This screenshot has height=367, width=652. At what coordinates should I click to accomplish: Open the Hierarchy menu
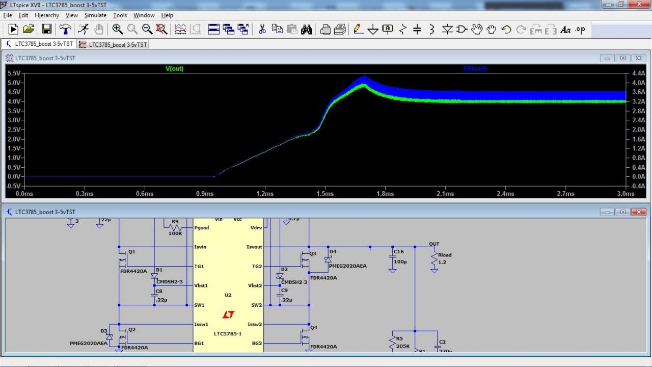pos(47,15)
